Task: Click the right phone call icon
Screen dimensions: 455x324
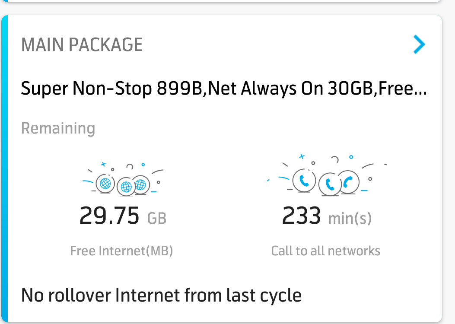Action: click(x=348, y=182)
